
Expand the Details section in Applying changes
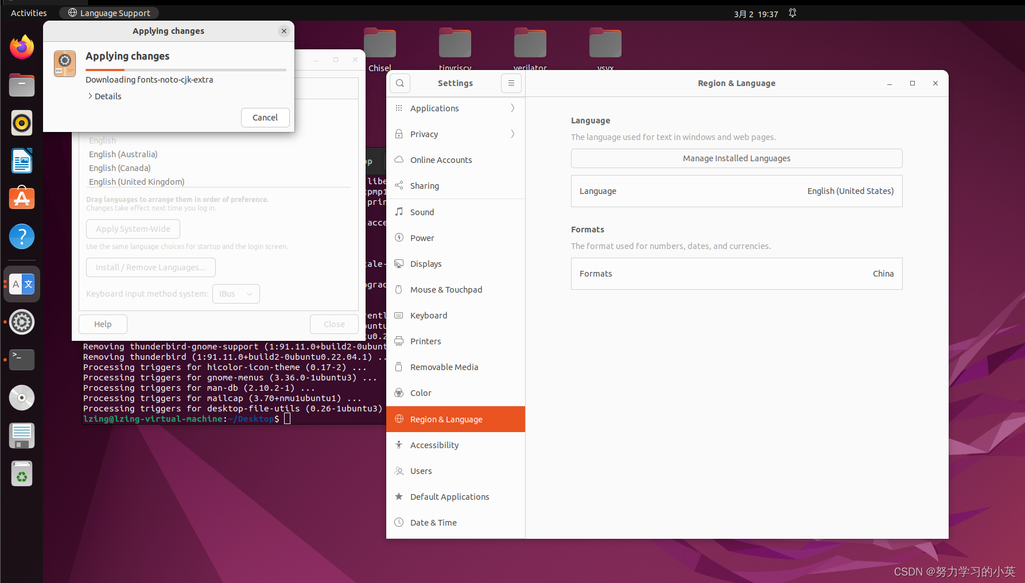tap(104, 96)
